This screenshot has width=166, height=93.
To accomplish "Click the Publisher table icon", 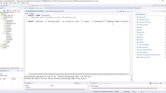I will [x=7, y=40].
